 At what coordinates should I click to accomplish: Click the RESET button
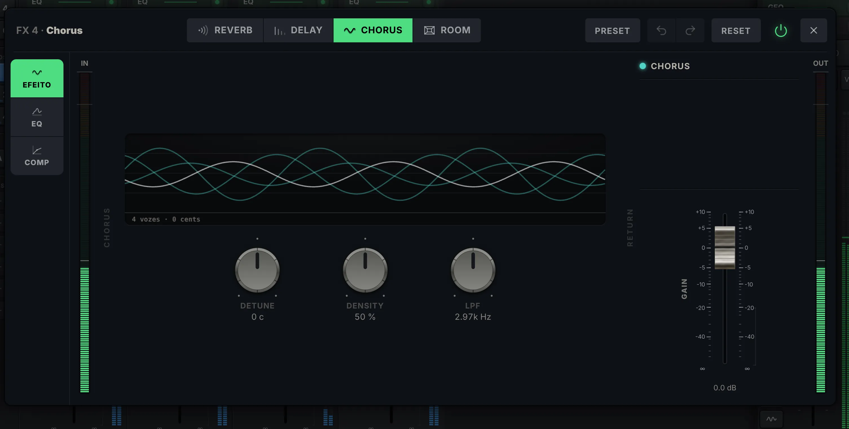736,31
